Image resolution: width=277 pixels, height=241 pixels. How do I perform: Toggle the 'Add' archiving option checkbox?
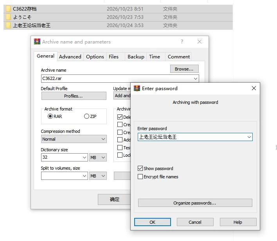coord(120,140)
